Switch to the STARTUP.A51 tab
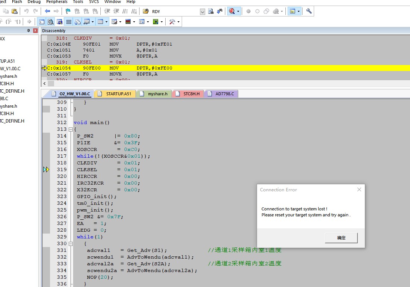 (115, 94)
